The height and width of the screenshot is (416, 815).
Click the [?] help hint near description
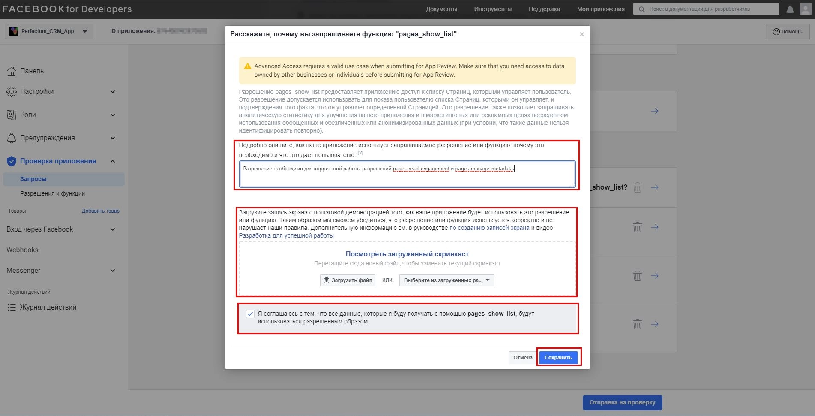(x=360, y=153)
